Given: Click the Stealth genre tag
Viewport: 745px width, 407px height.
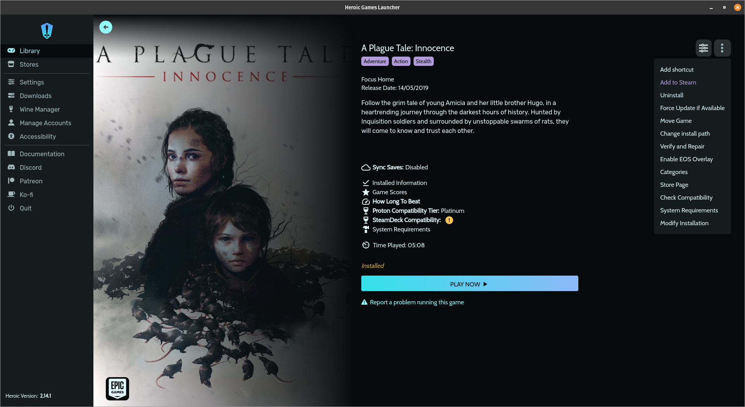Looking at the screenshot, I should 423,61.
